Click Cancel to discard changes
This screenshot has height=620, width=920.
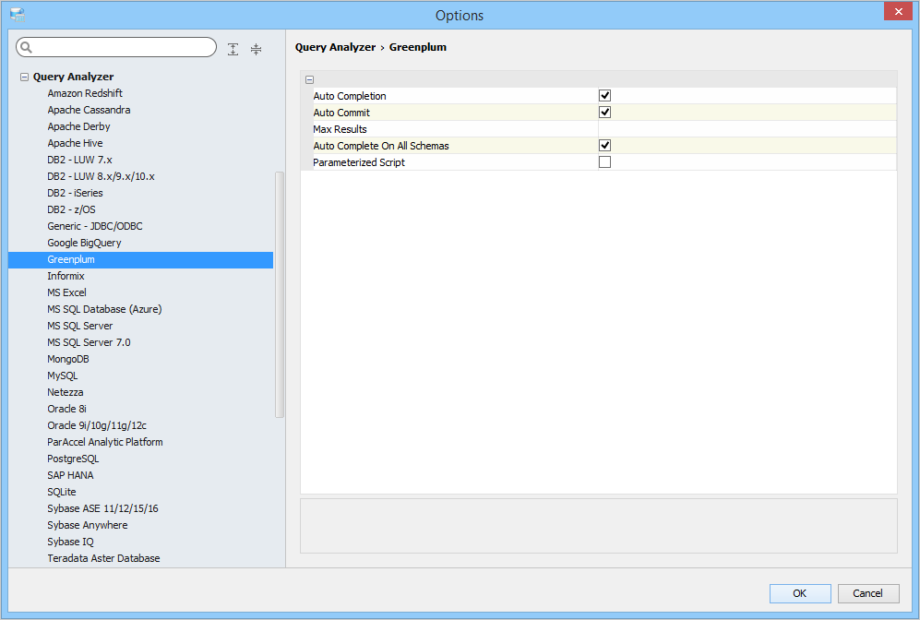coord(867,593)
